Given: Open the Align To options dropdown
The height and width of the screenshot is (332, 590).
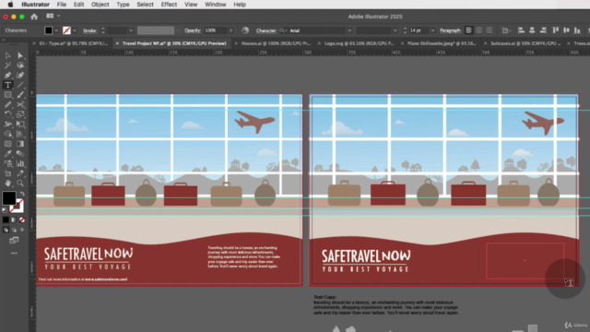Looking at the screenshot, I should coord(505,30).
